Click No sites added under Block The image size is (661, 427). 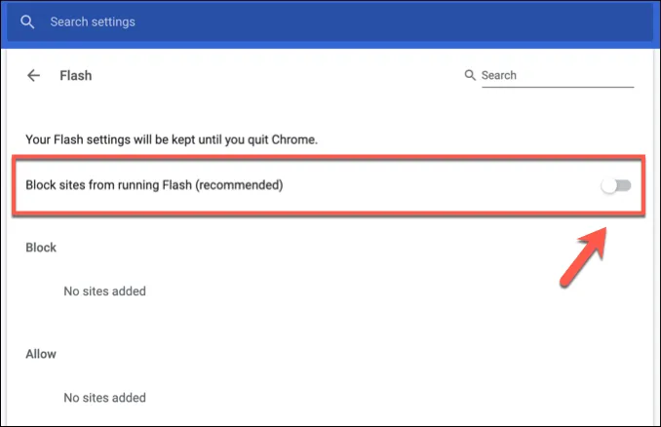click(104, 291)
